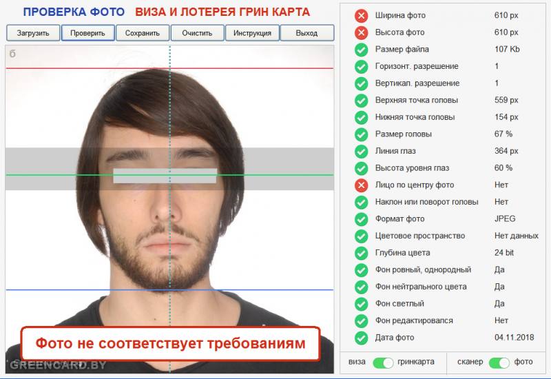
Task: Click the green check next to Нижняя точка головы
Action: tap(361, 117)
